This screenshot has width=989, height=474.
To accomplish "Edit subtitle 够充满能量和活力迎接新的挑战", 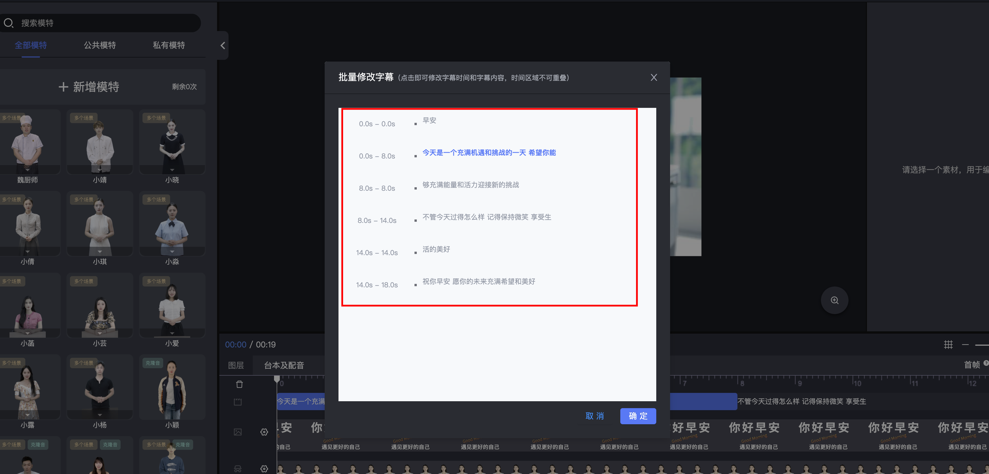I will point(471,185).
